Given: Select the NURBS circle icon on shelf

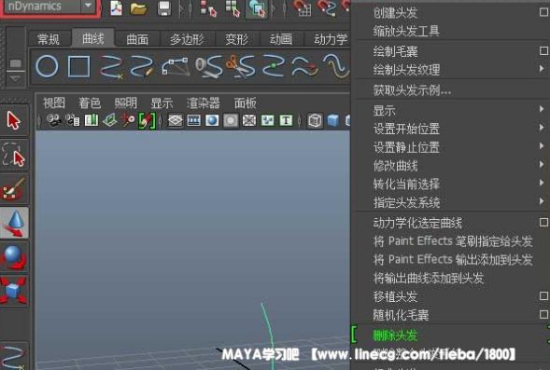Looking at the screenshot, I should [47, 66].
